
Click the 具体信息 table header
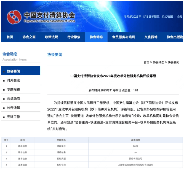(x=135, y=140)
